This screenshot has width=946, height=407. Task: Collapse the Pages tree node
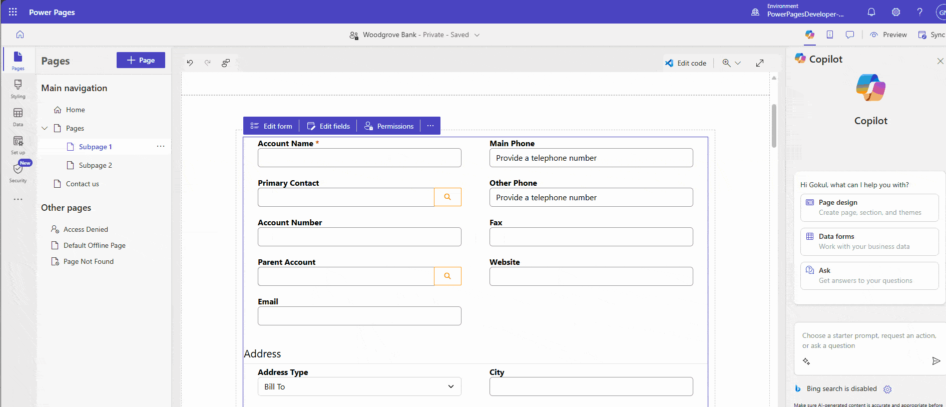[45, 128]
